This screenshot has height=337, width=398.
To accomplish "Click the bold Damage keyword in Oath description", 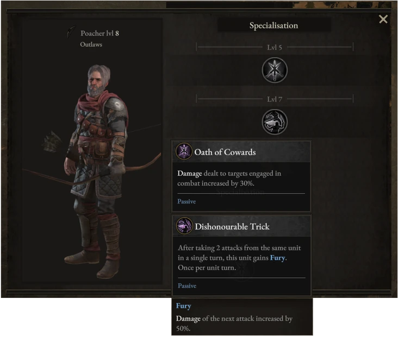I will coord(190,173).
